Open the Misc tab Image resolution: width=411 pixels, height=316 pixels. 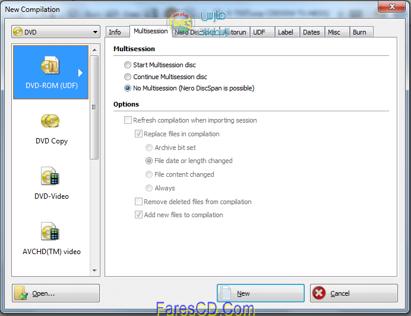click(x=337, y=32)
